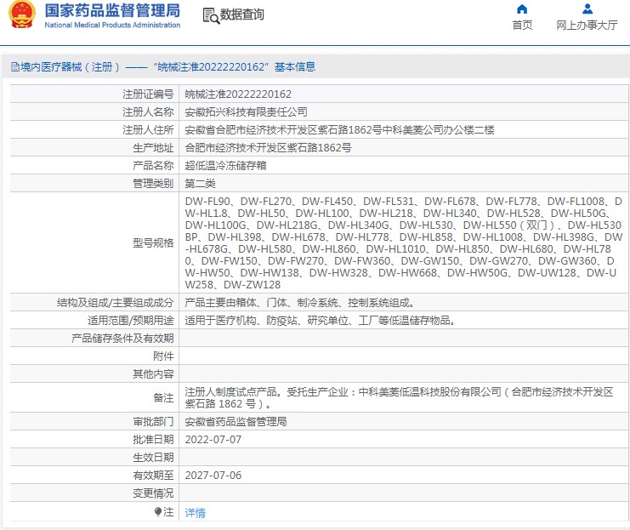Select approval department 安徽省药品监督管理局
630x530 pixels.
pos(236,422)
